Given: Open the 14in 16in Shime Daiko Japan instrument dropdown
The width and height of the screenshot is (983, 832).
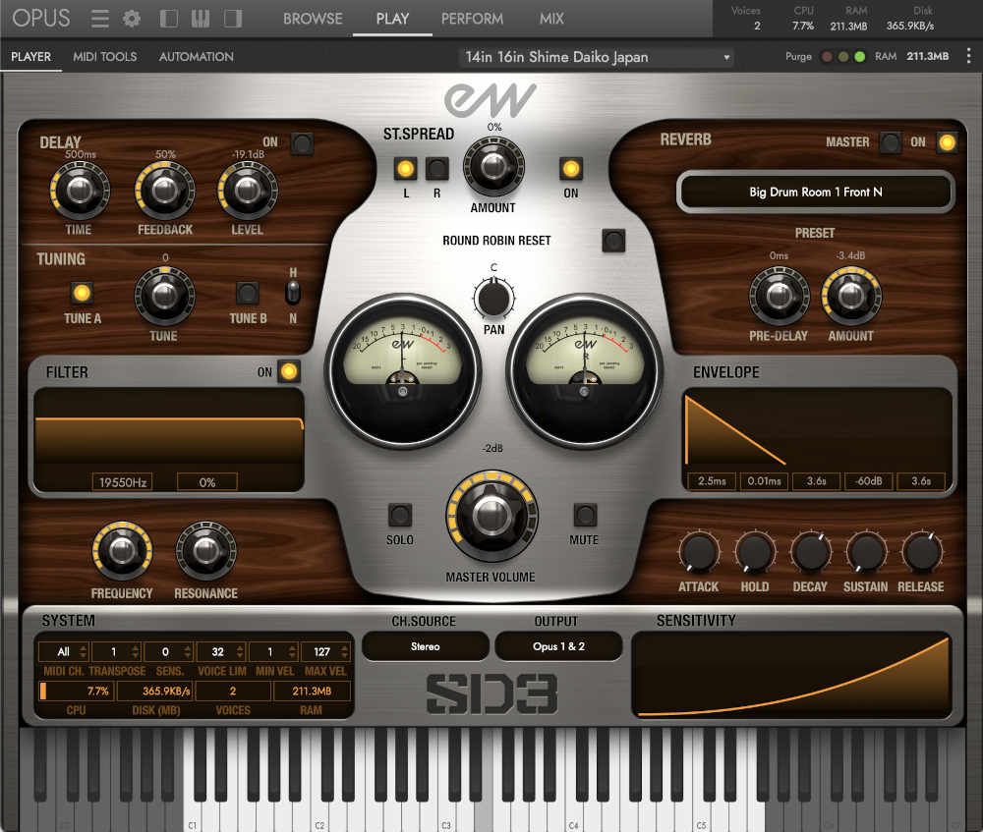Looking at the screenshot, I should point(596,57).
